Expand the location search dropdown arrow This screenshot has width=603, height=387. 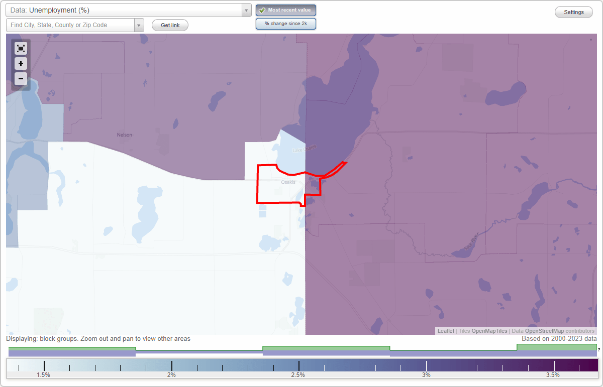tap(139, 25)
